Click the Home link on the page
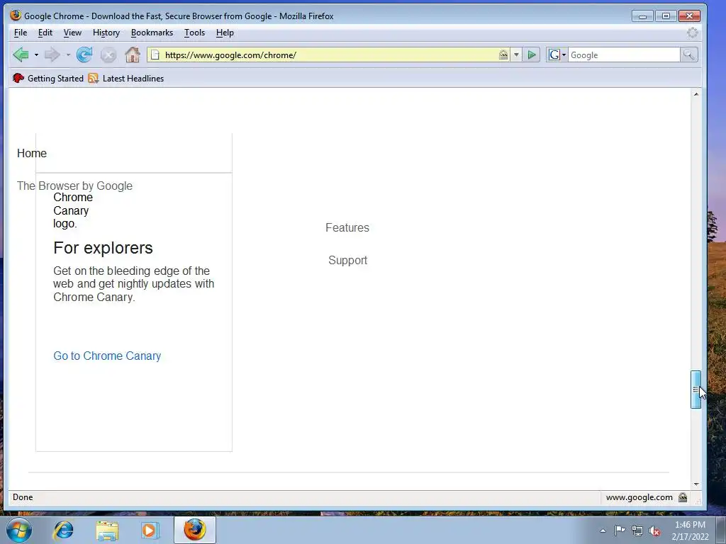 tap(31, 153)
